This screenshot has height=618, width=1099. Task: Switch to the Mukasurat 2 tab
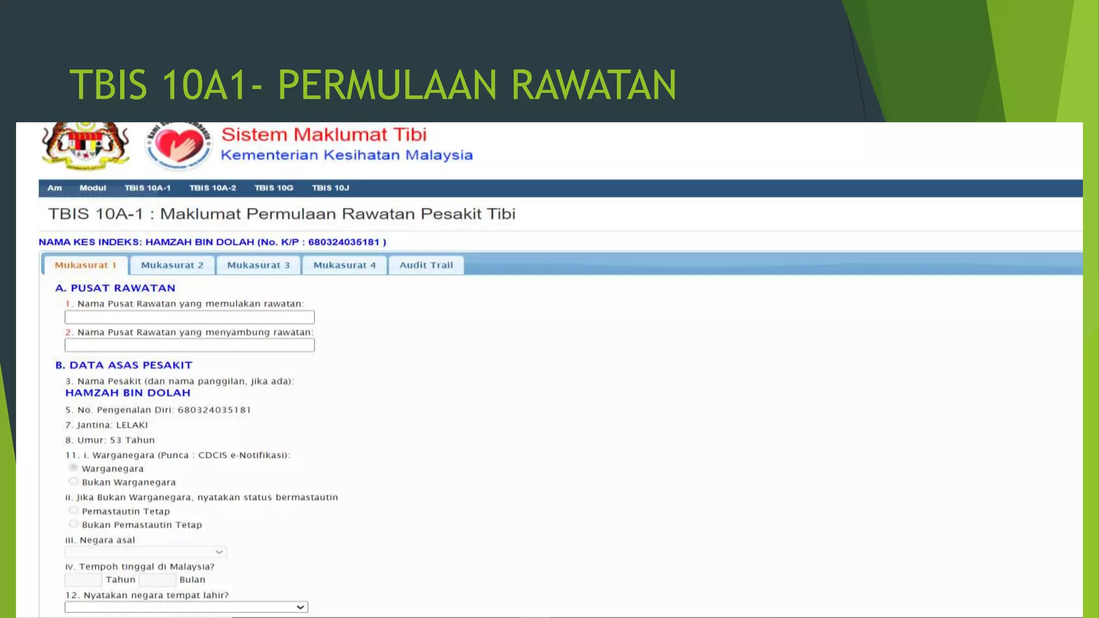[x=172, y=265]
